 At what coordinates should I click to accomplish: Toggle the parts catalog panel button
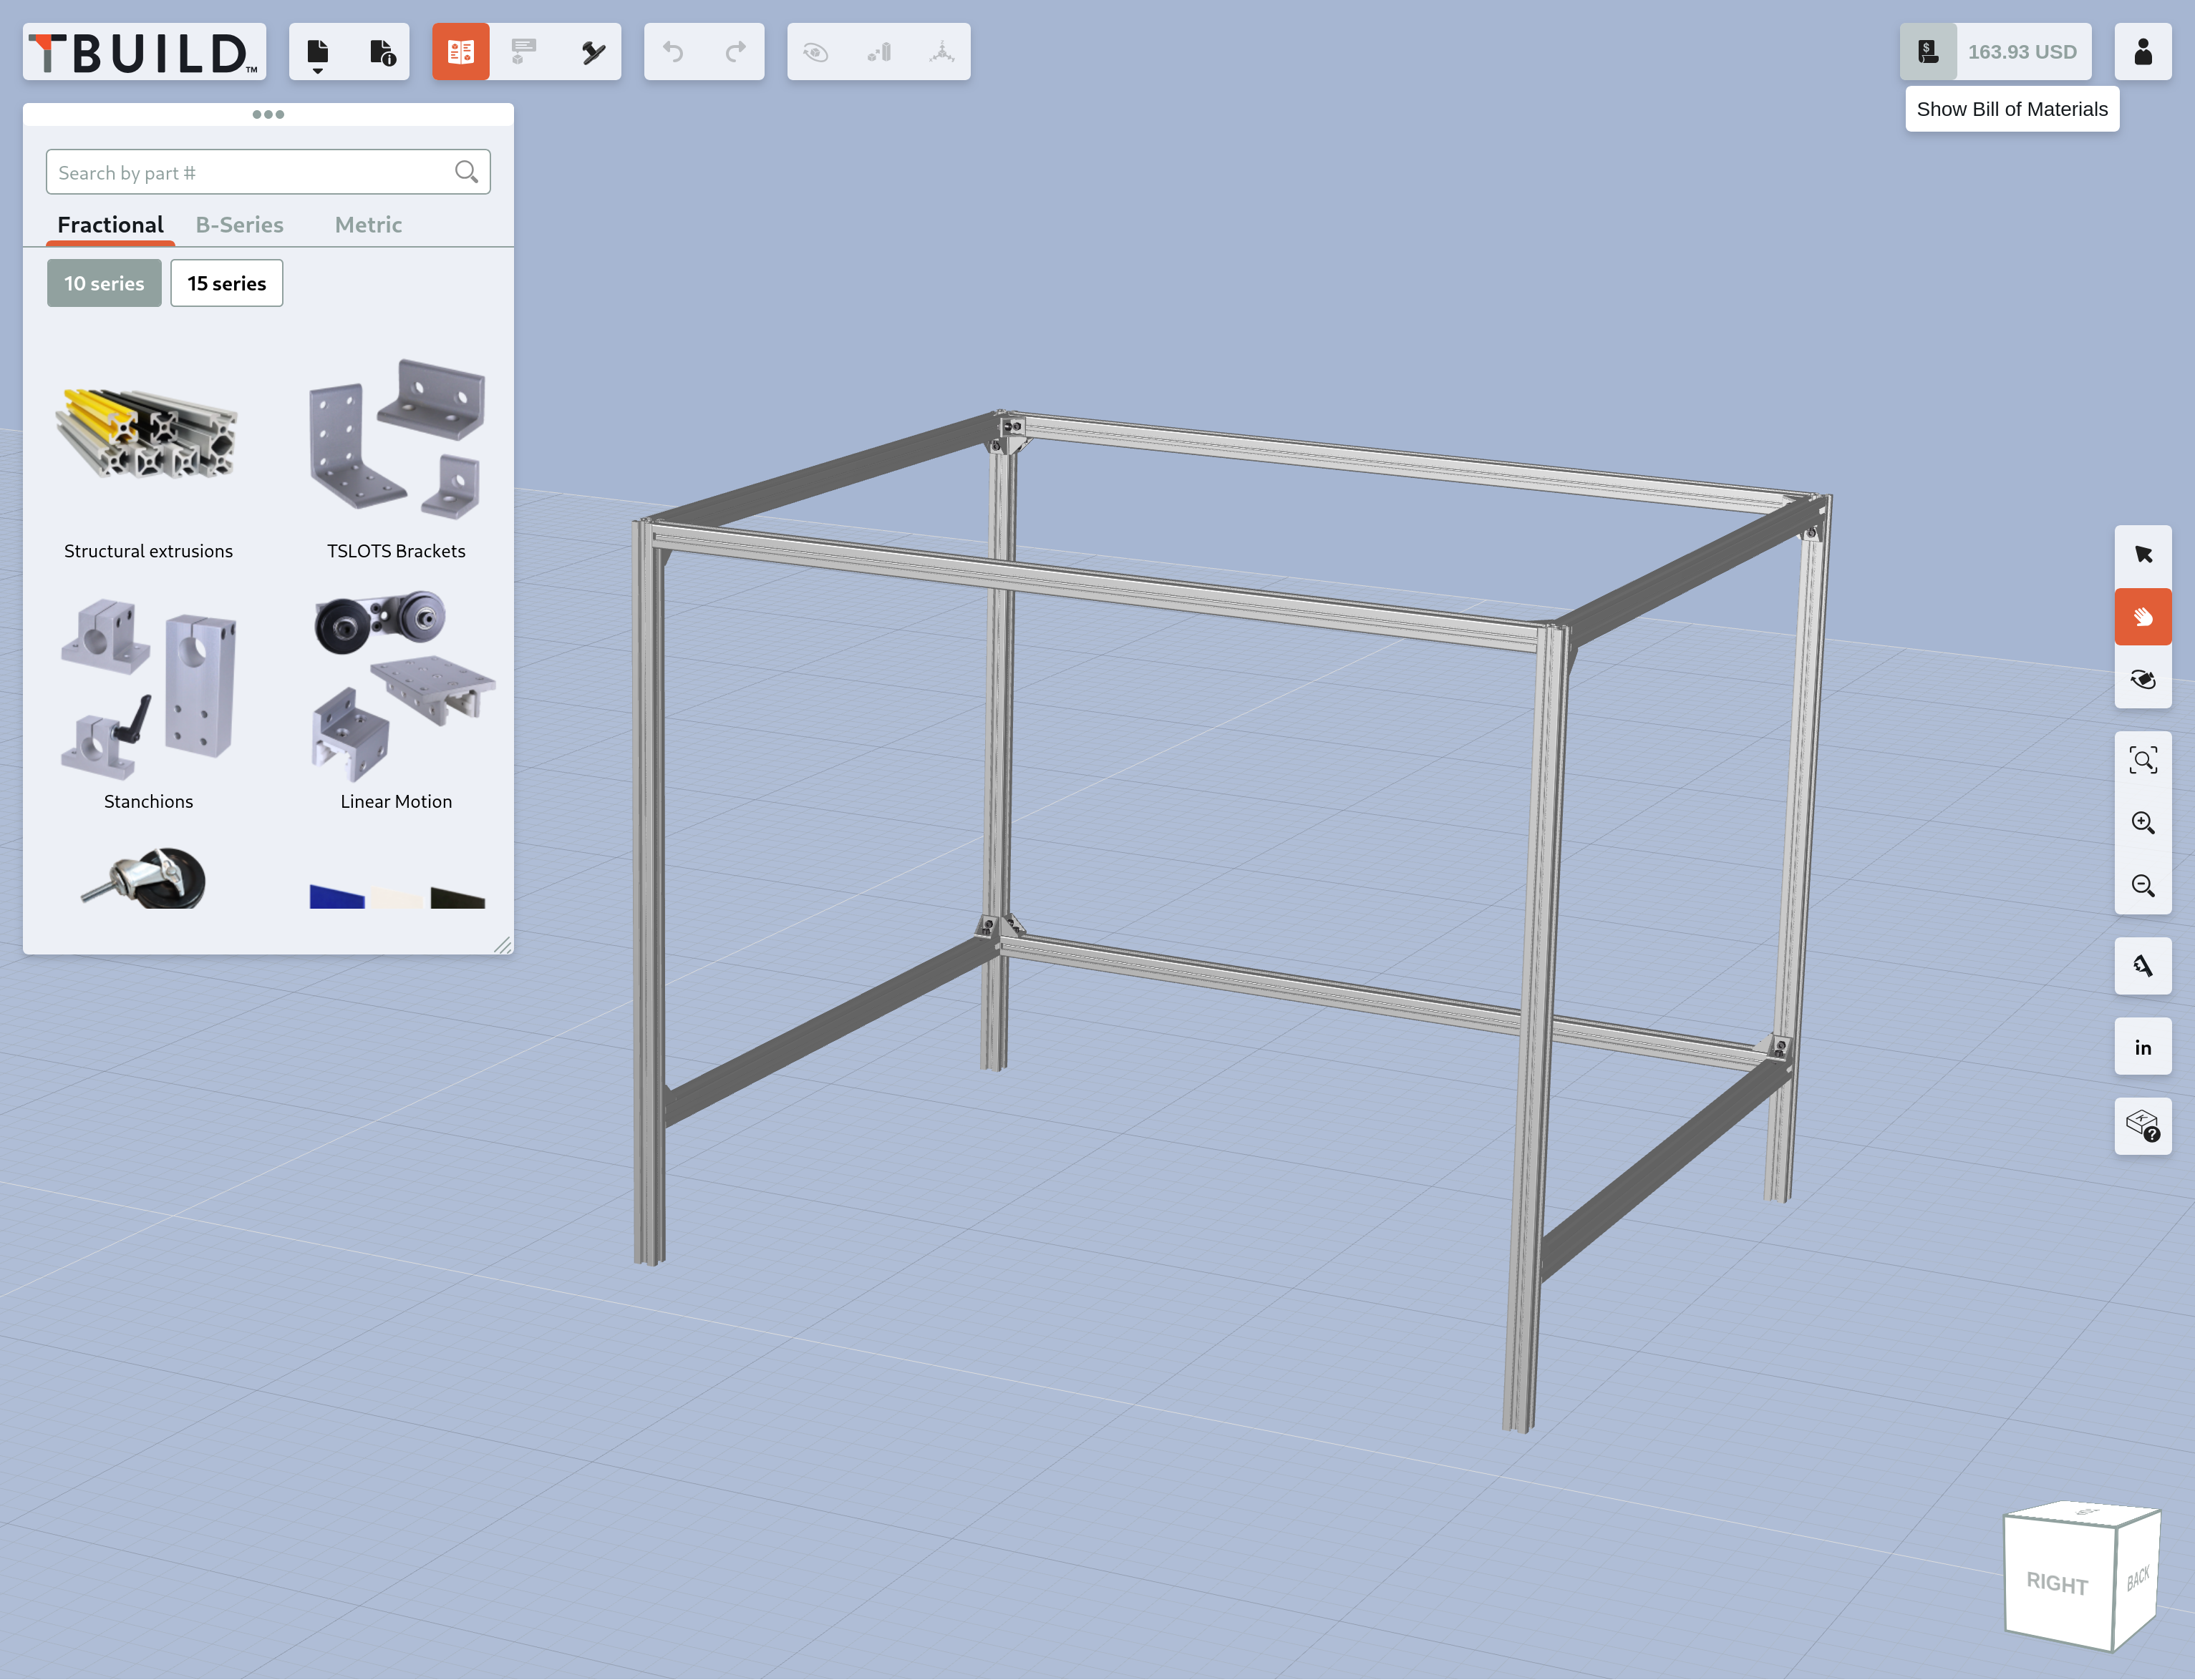click(x=460, y=52)
